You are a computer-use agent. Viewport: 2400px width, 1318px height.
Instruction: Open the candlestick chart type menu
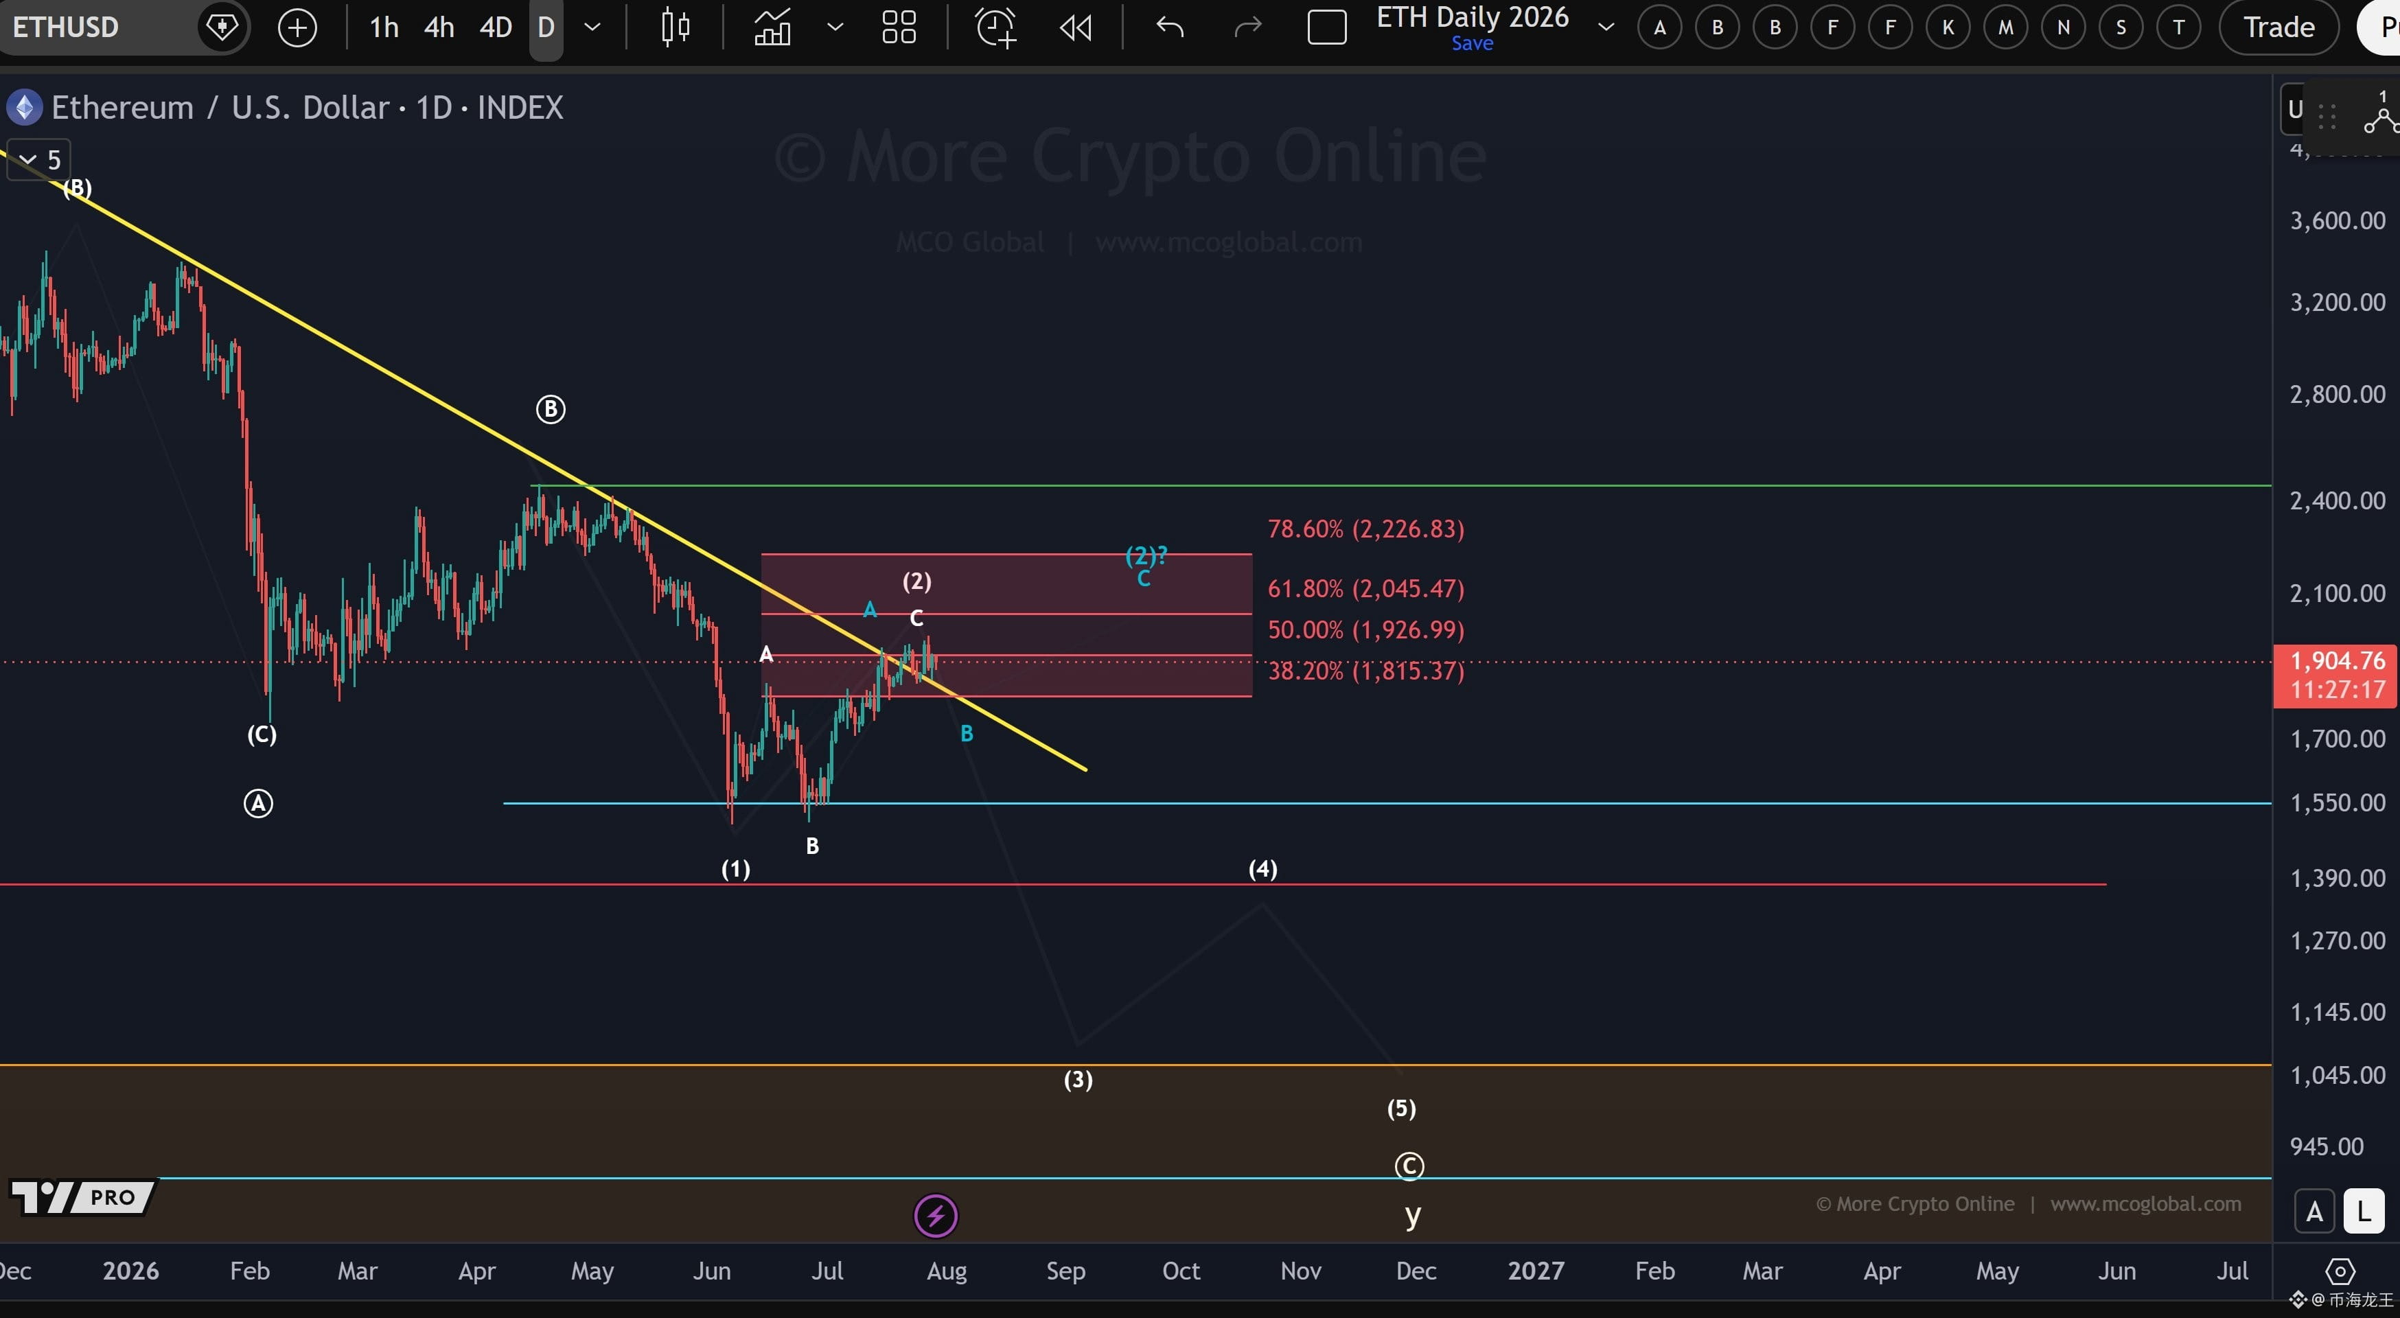(x=676, y=27)
